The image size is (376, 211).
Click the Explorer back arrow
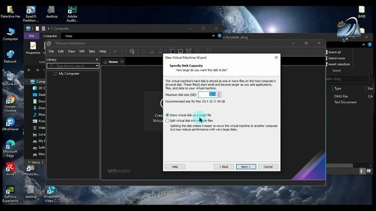click(x=29, y=70)
